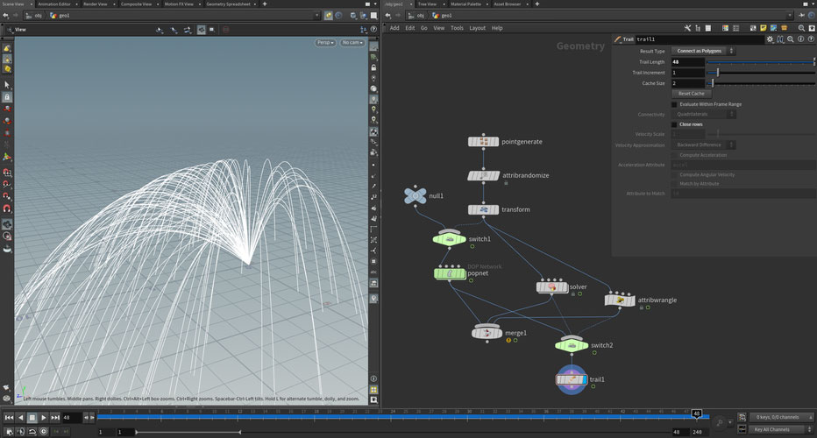Select the solver node
Image resolution: width=817 pixels, height=438 pixels.
pyautogui.click(x=551, y=287)
